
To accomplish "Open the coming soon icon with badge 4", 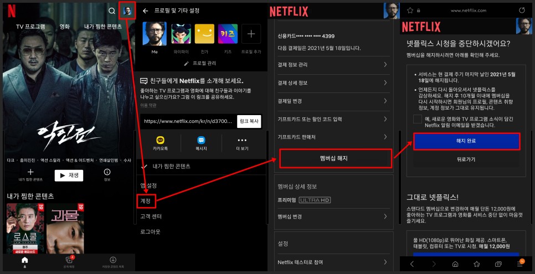I will (69, 260).
